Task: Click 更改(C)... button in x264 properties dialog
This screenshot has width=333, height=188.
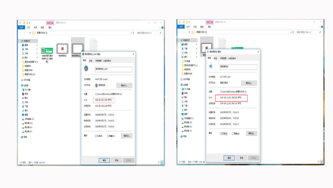Action: [x=124, y=85]
